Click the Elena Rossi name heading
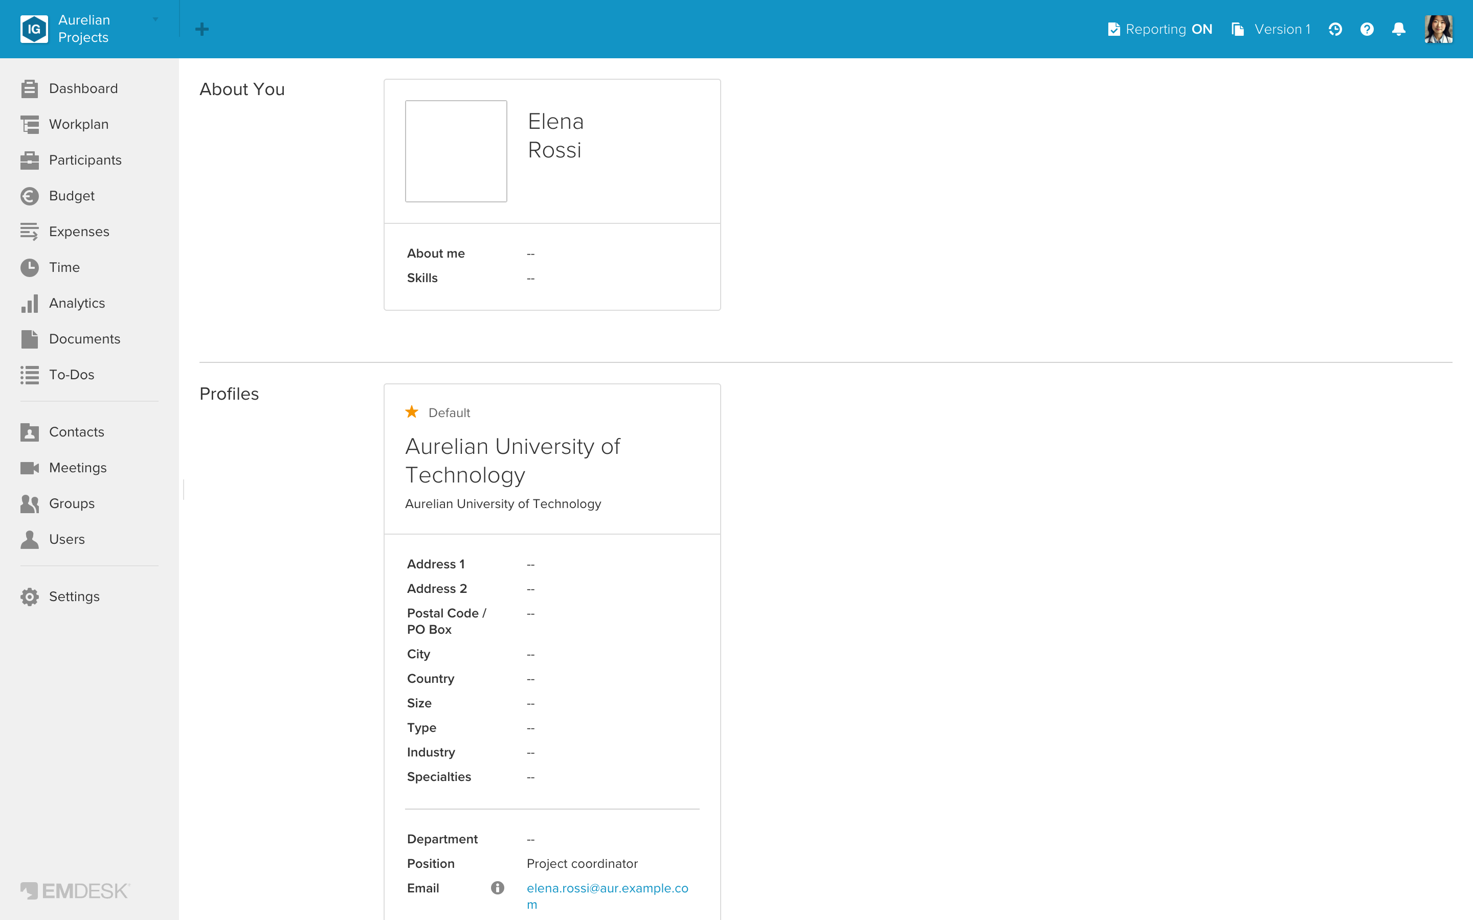This screenshot has width=1473, height=920. pyautogui.click(x=556, y=135)
